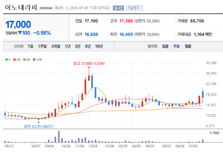Click the blue down-triangle change indicator
The height and width of the screenshot is (152, 223).
click(x=20, y=33)
